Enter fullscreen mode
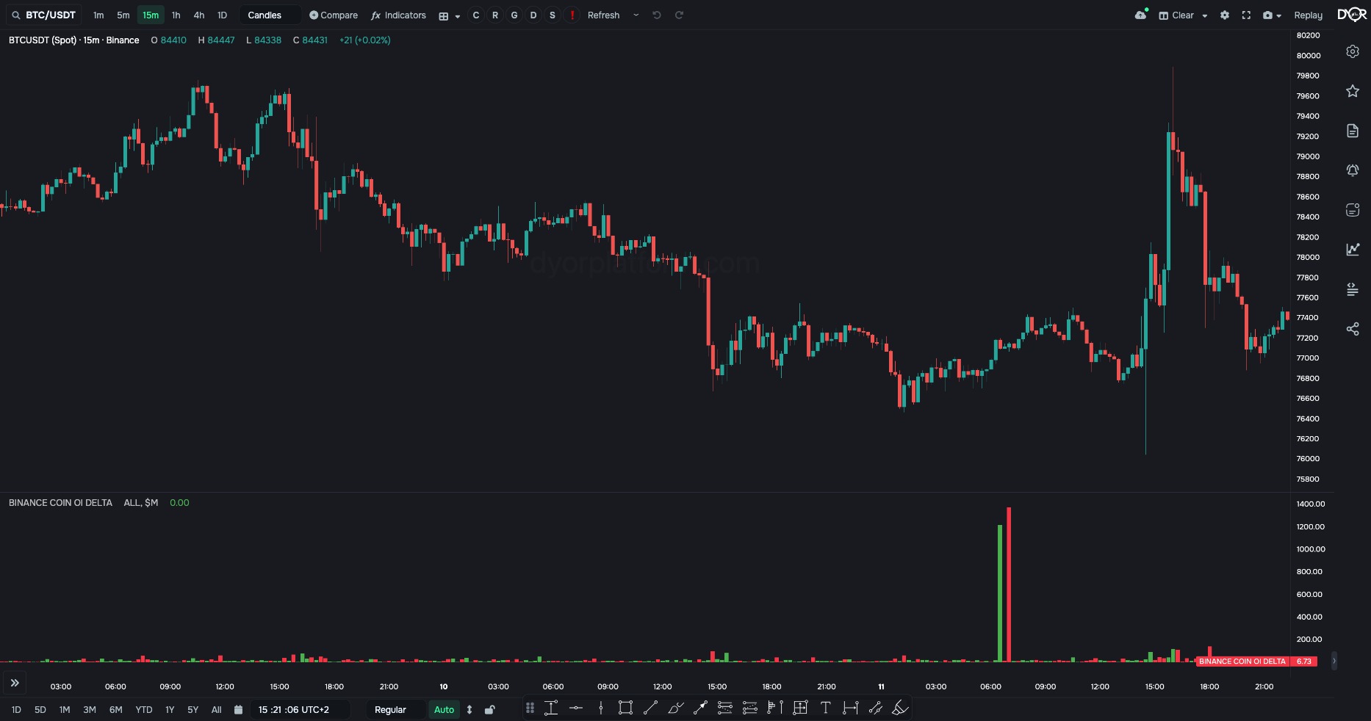Screen dimensions: 1371x721 [x=1246, y=15]
